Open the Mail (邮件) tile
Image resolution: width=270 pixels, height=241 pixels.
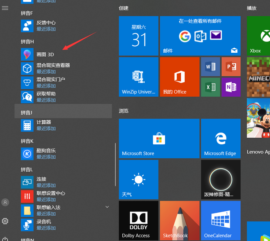[200, 36]
